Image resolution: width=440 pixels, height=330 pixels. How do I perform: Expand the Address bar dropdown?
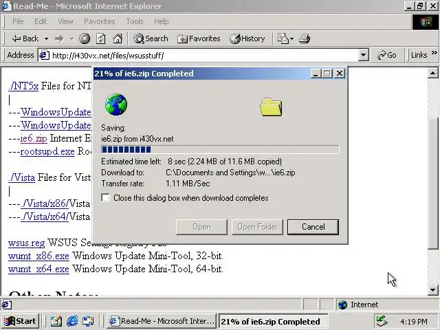coord(363,55)
